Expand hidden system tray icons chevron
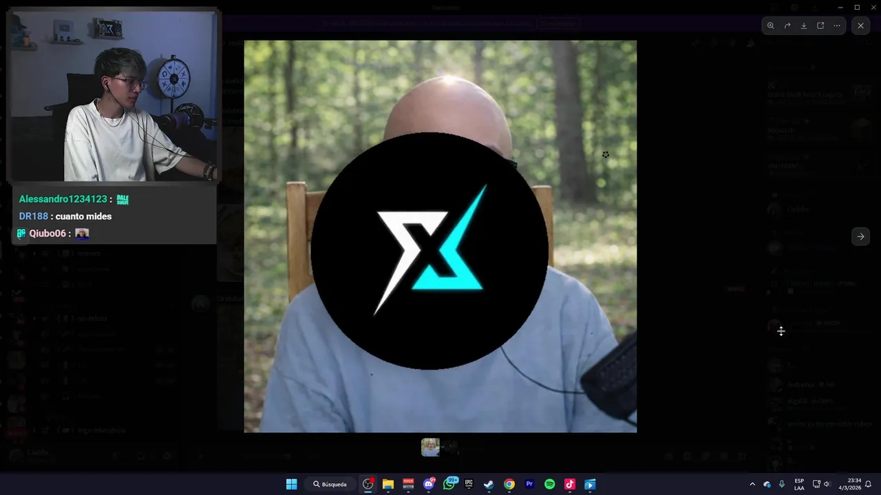 752,484
